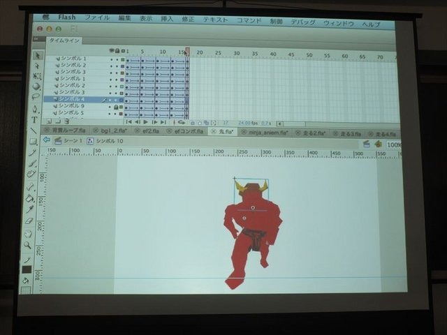Image resolution: width=447 pixels, height=335 pixels.
Task: Click the eye column header icon
Action: (x=112, y=51)
